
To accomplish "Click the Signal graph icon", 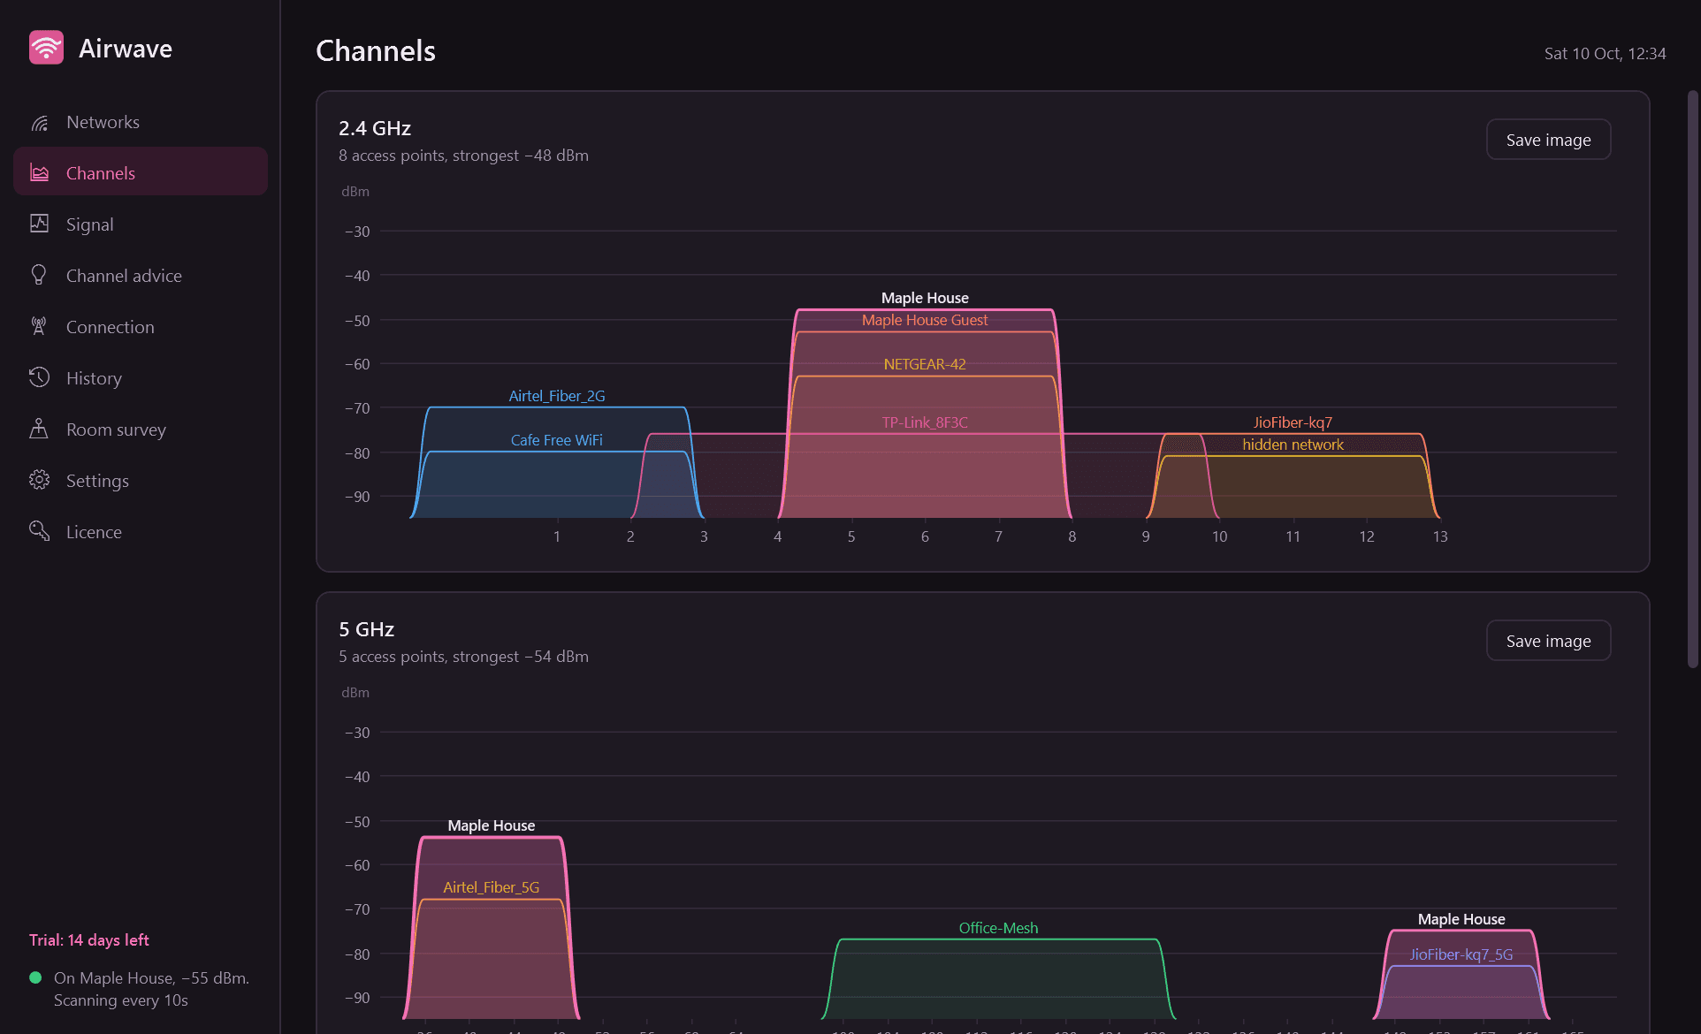I will click(39, 224).
